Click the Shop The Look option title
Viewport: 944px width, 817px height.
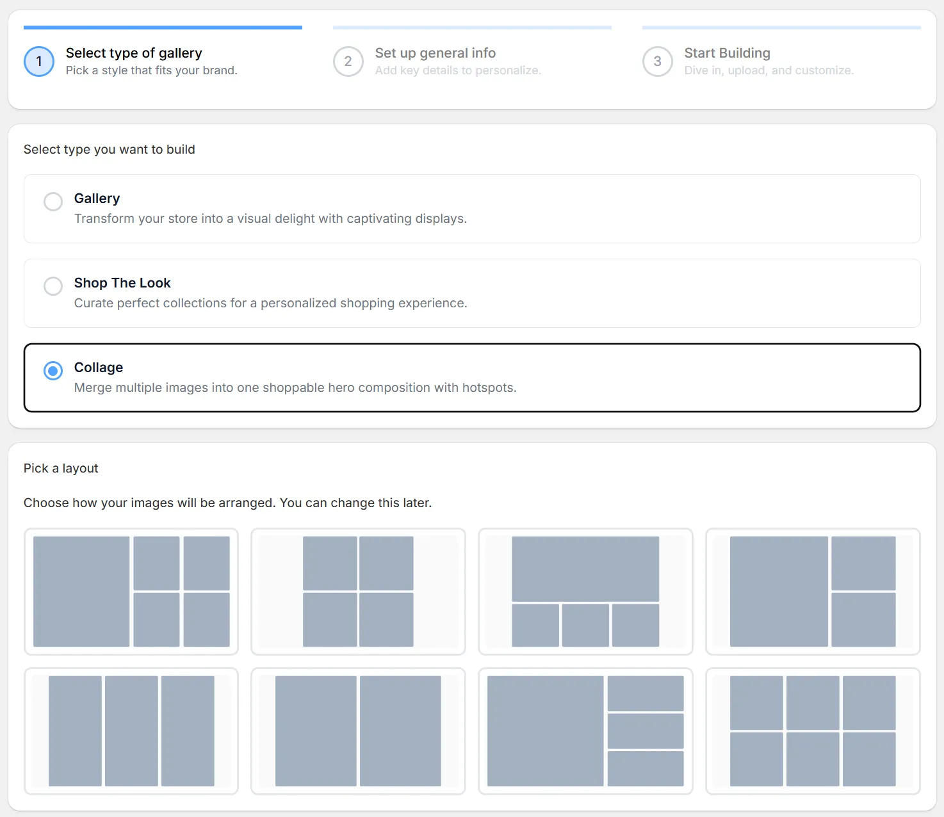click(122, 283)
